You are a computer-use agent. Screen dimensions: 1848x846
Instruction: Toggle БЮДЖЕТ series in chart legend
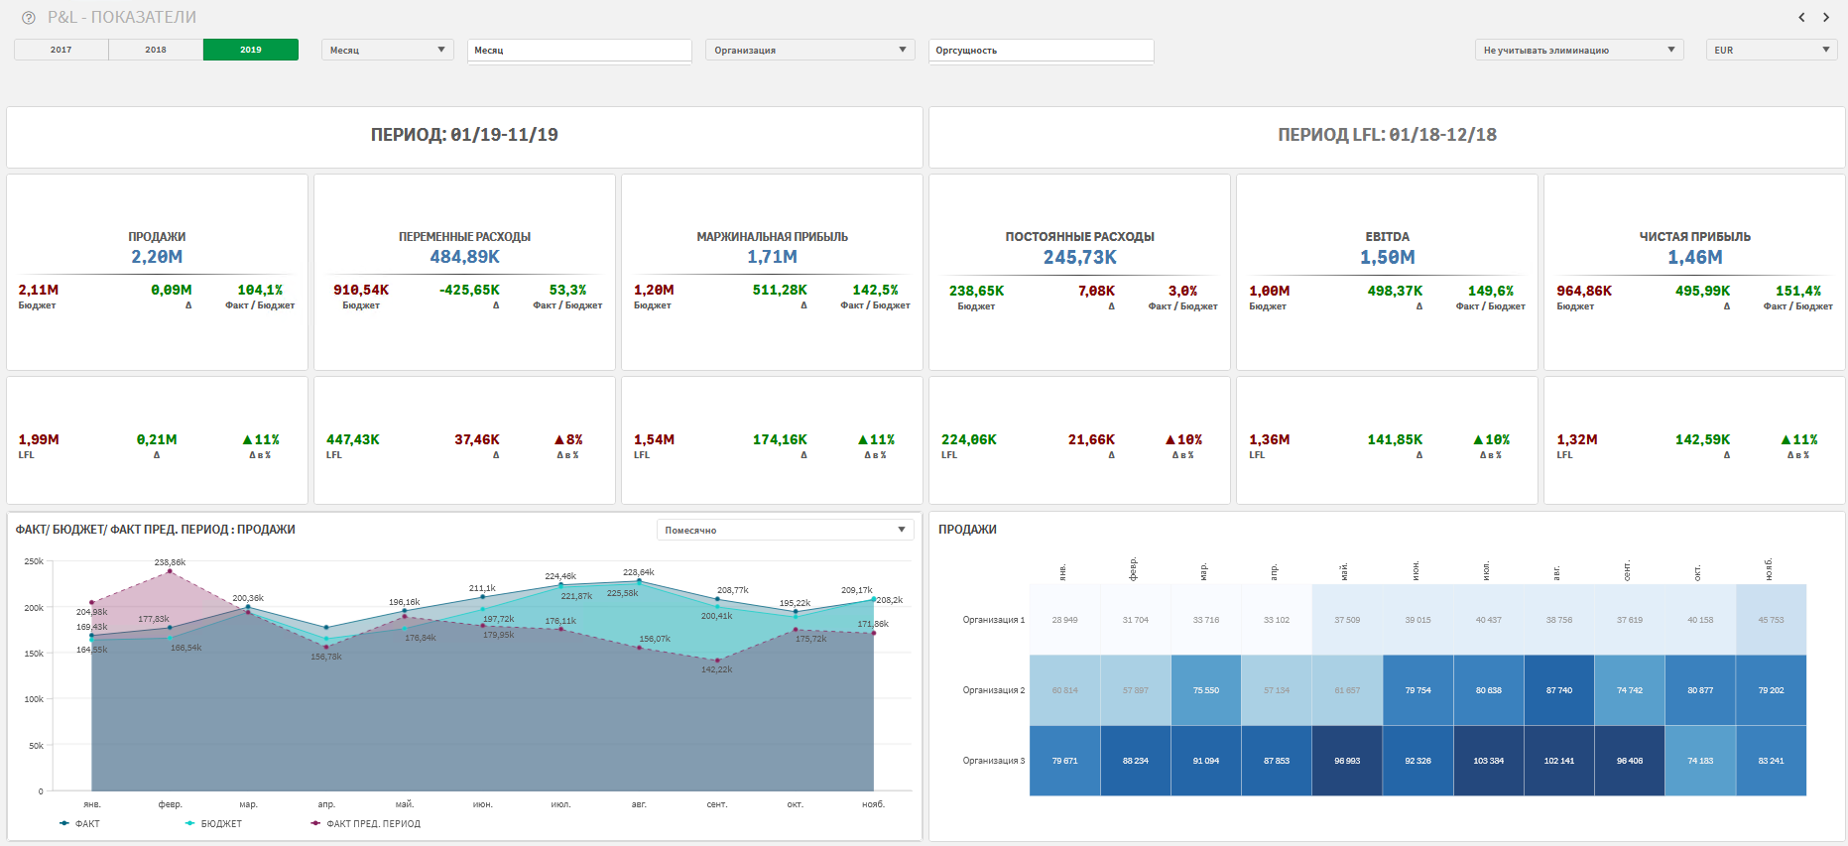tap(213, 823)
